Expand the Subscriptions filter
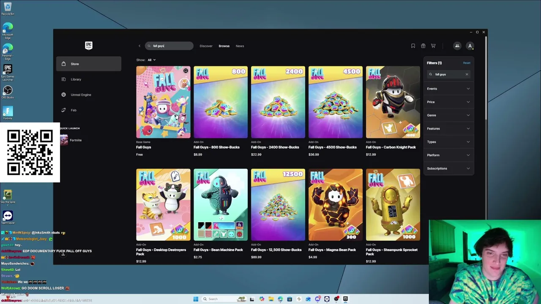Screen dimensions: 541x304 coord(448,168)
